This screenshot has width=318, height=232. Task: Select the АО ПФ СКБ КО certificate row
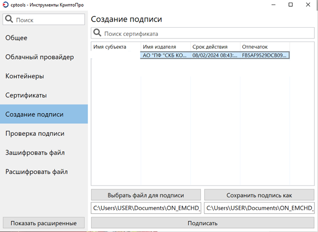pyautogui.click(x=190, y=55)
